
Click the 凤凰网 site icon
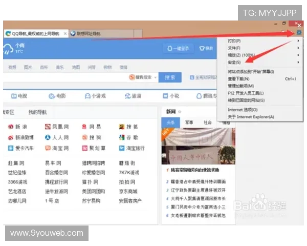(x=48, y=127)
